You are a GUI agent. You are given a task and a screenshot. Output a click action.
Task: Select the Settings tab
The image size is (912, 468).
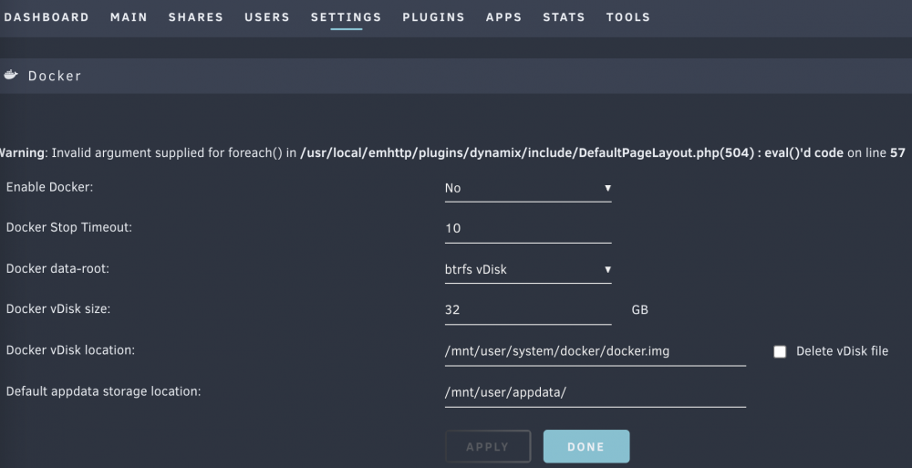pos(346,17)
